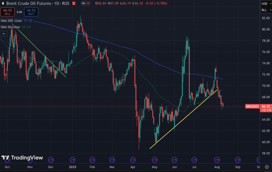Viewport: 272px width, 172px height.
Task: Open chart settings gear at bottom right
Action: coord(267,167)
